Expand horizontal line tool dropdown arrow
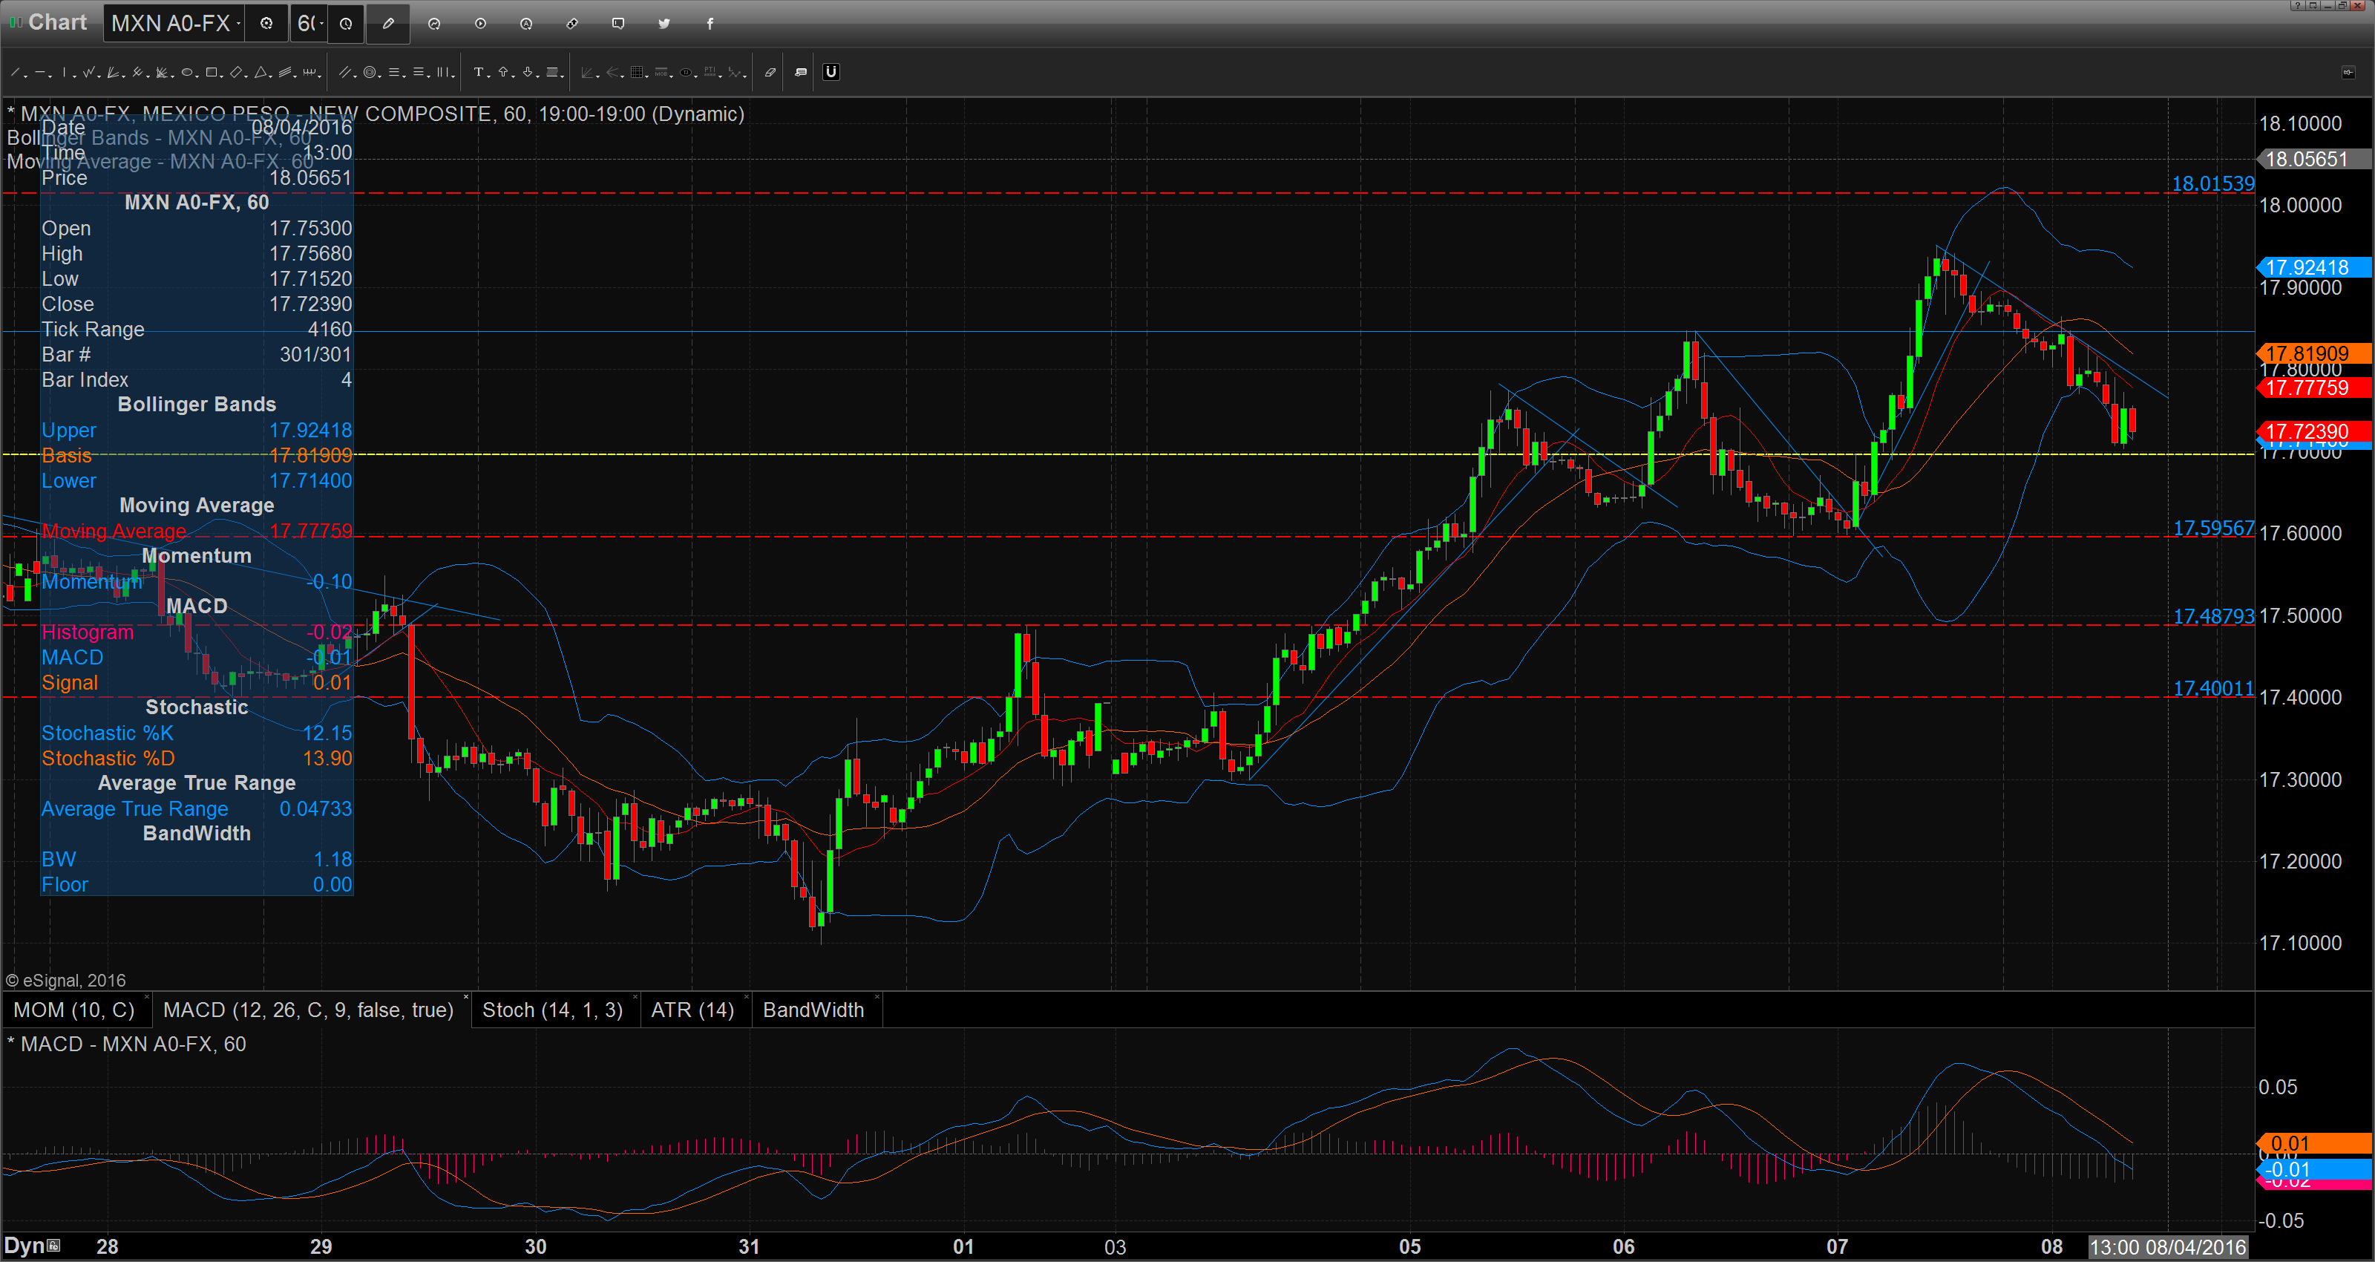Image resolution: width=2375 pixels, height=1262 pixels. 50,76
